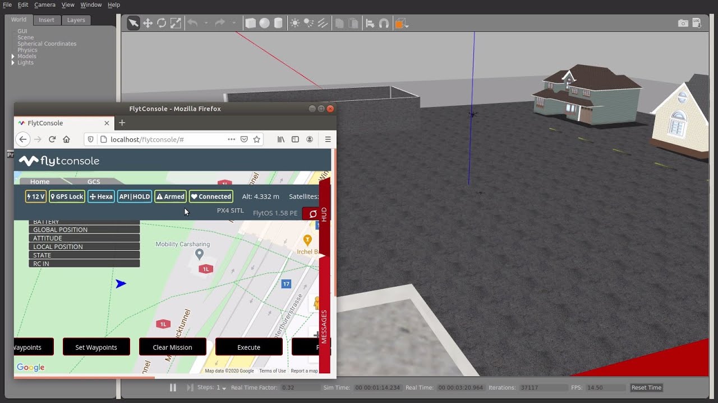718x403 pixels.
Task: Open Firefox hamburger menu
Action: (328, 139)
